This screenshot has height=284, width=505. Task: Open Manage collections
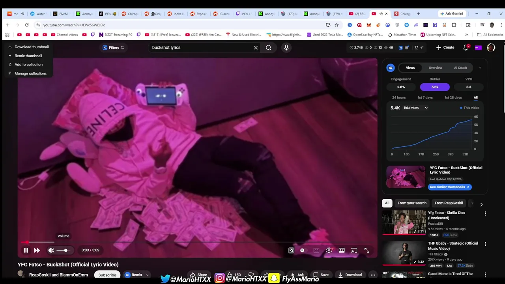click(30, 73)
